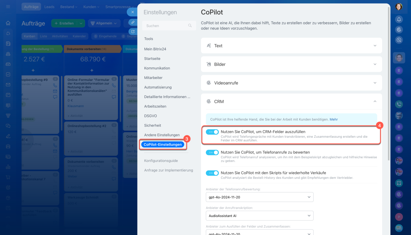This screenshot has width=411, height=235.
Task: Open the Kunden menu dropdown
Action: (91, 7)
